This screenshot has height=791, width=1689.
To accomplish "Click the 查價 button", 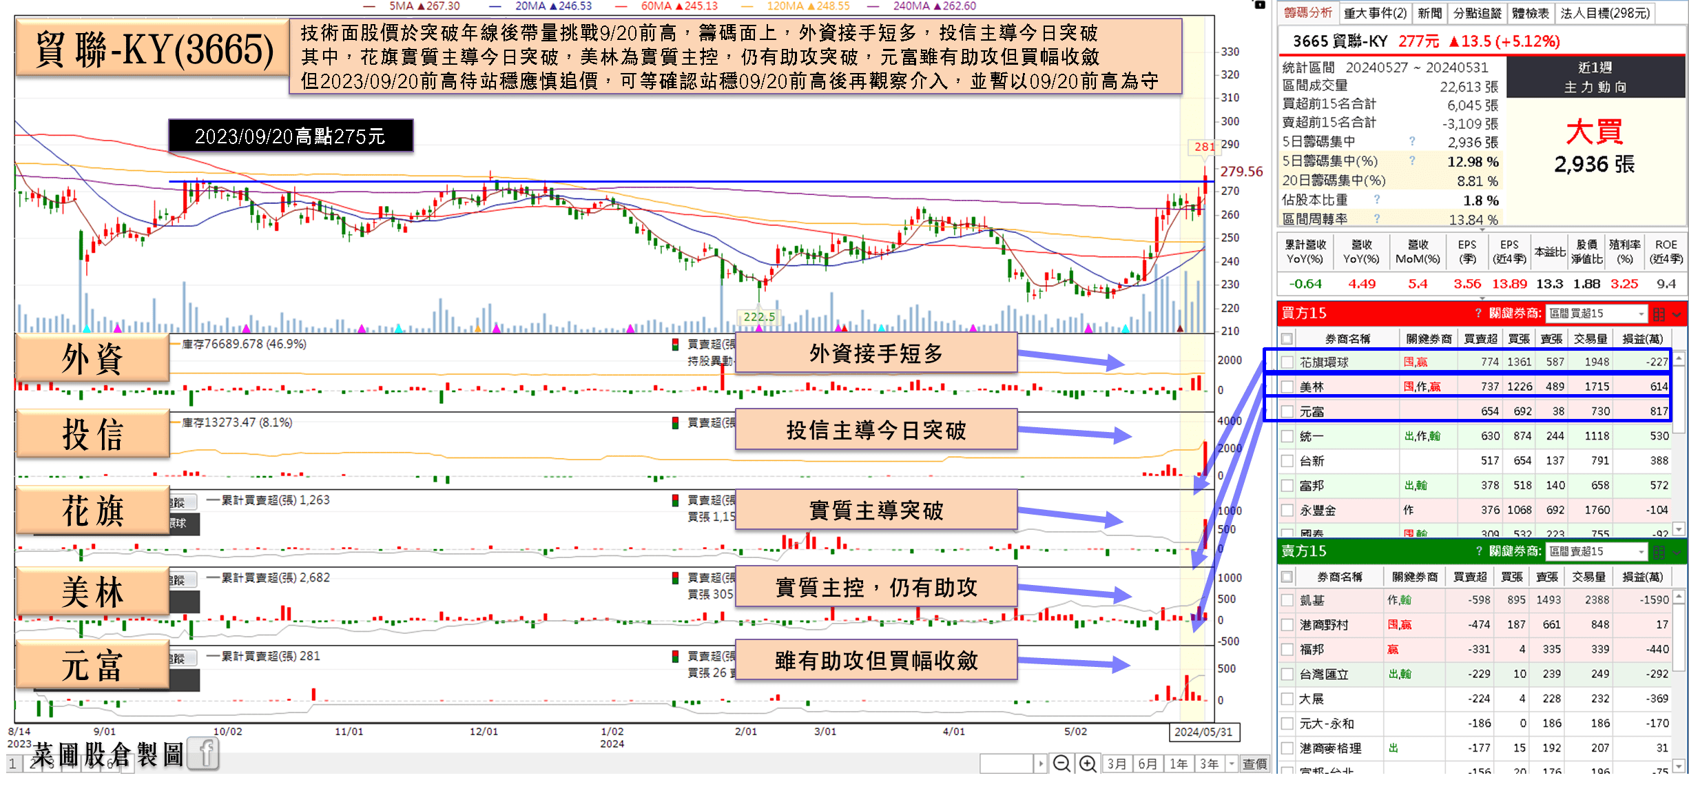I will click(1254, 763).
